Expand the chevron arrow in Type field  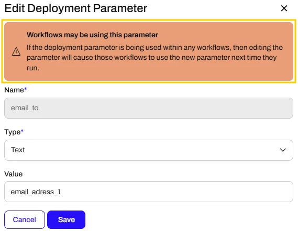pyautogui.click(x=283, y=150)
